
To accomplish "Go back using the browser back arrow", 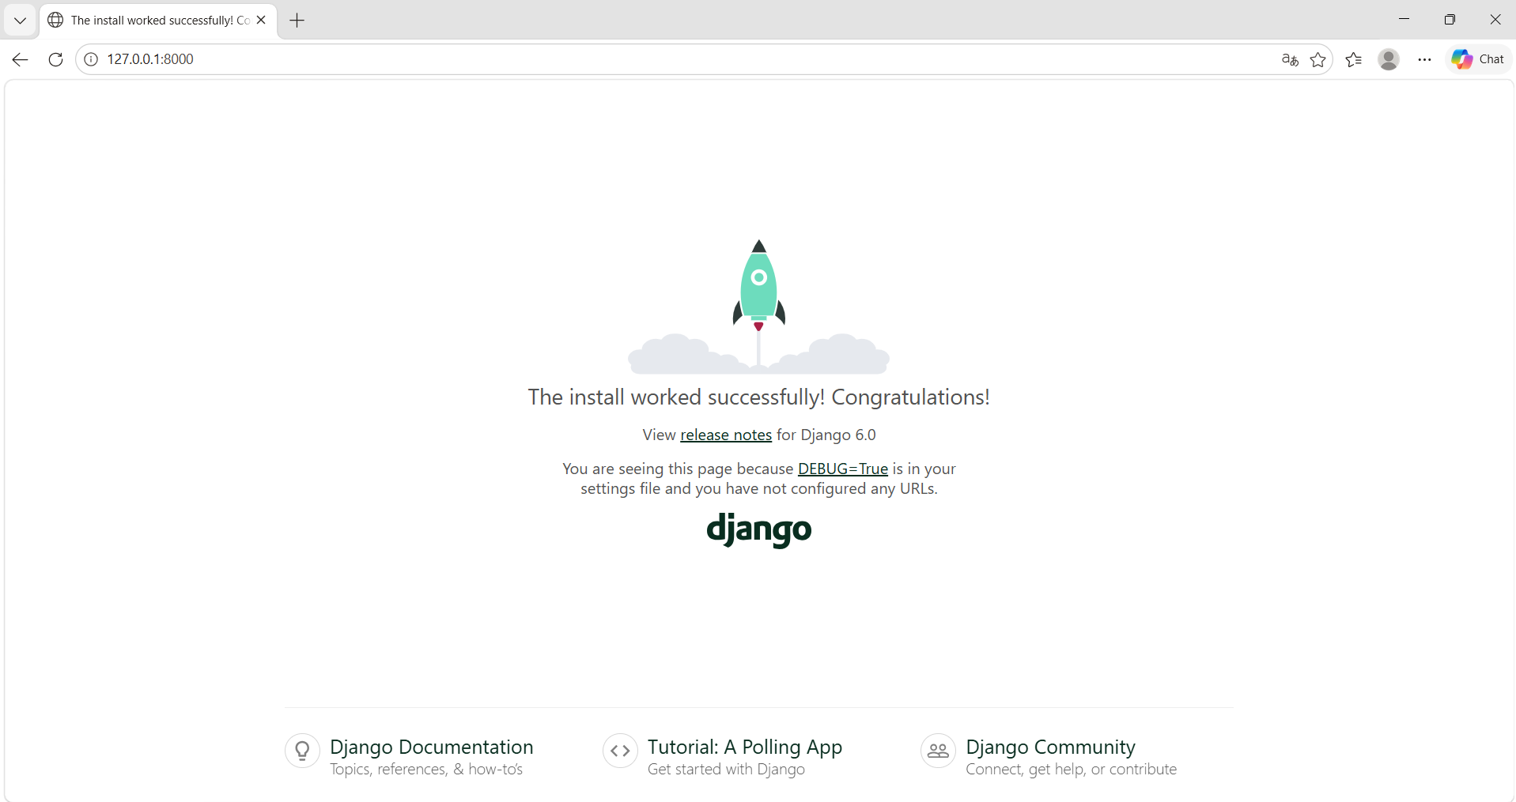I will pos(21,59).
